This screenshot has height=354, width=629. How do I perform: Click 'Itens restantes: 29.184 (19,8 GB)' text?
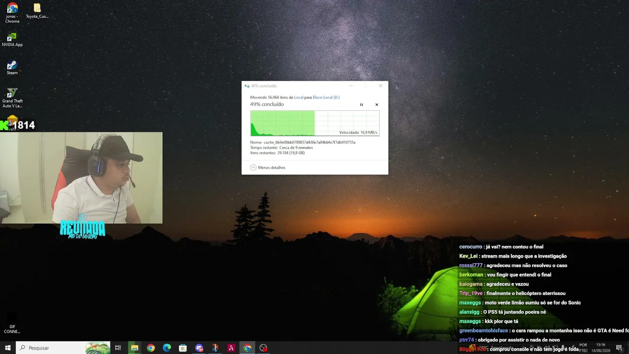277,153
